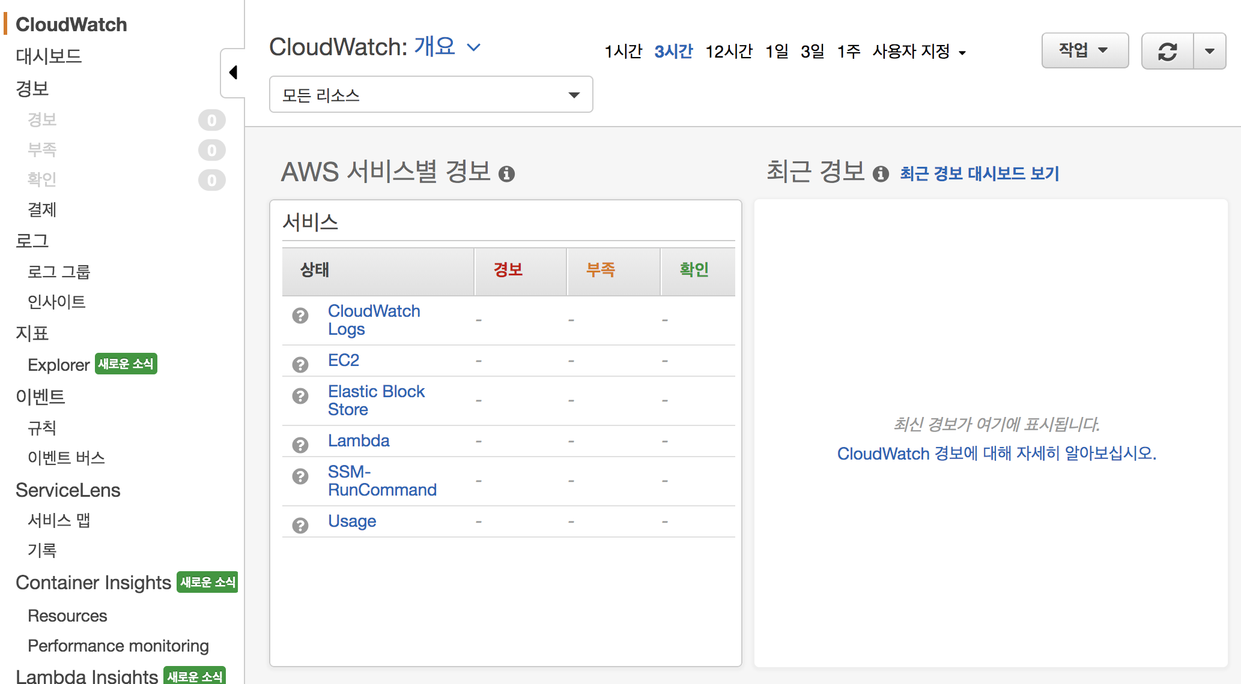This screenshot has height=684, width=1241.
Task: Select the 1일 time range
Action: pyautogui.click(x=777, y=52)
